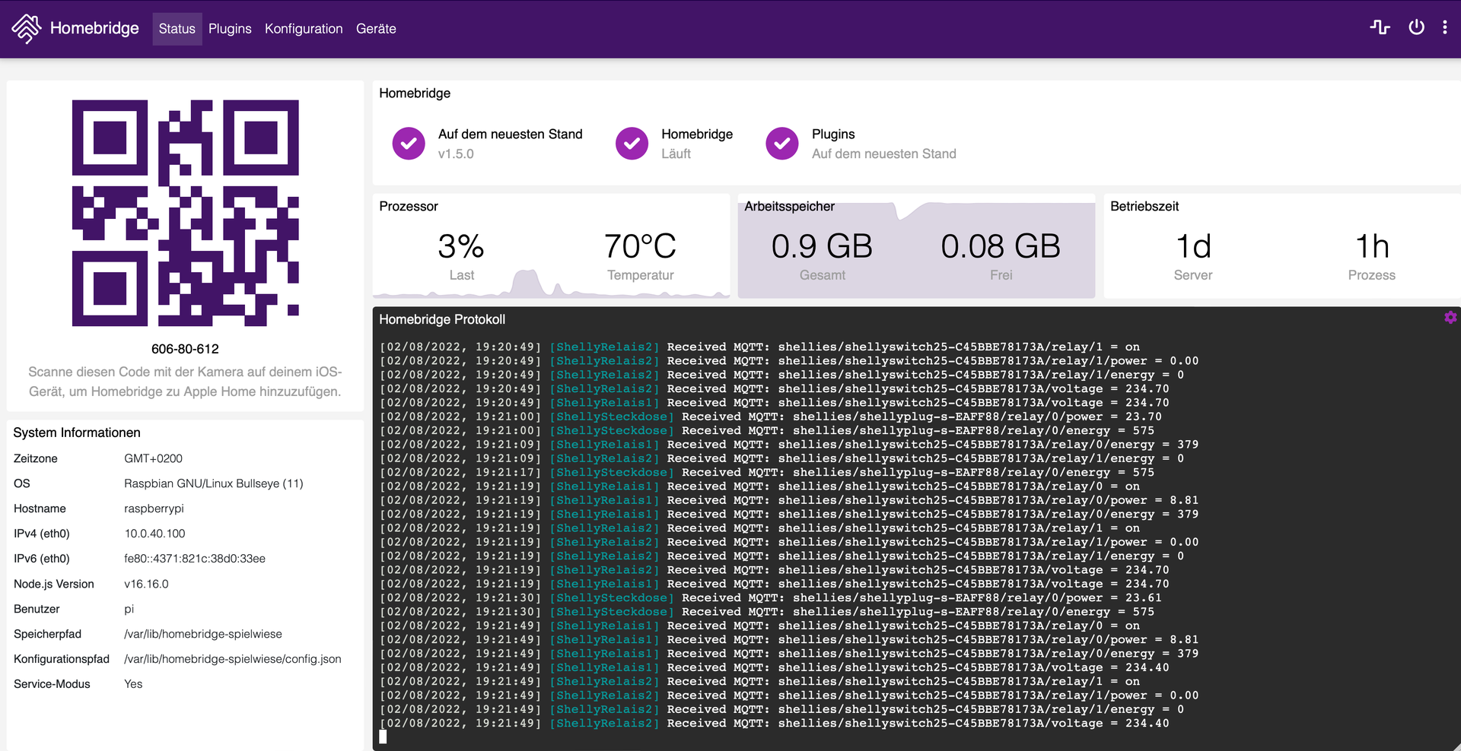
Task: Click the 3% Last CPU value
Action: [x=461, y=246]
